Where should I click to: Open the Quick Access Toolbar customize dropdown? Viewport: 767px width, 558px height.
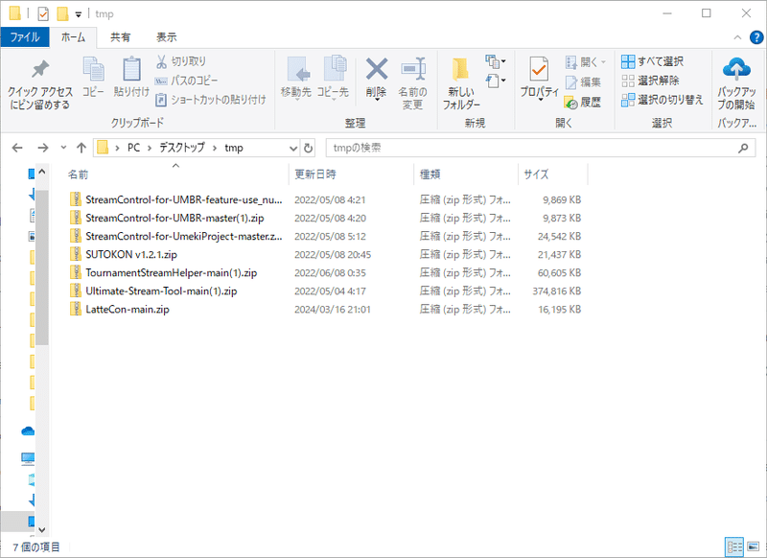coord(79,14)
